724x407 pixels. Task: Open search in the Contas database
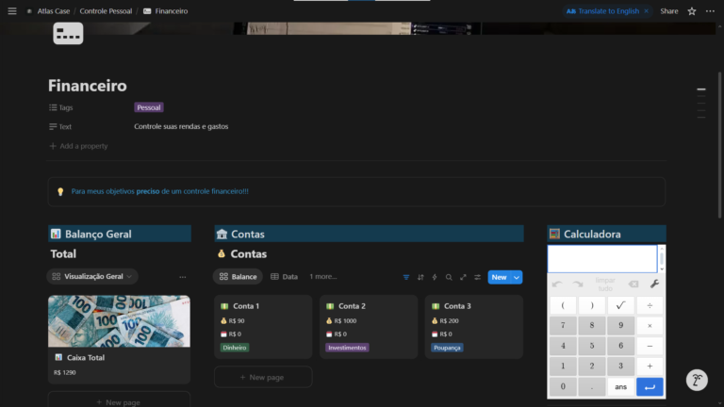pyautogui.click(x=449, y=277)
